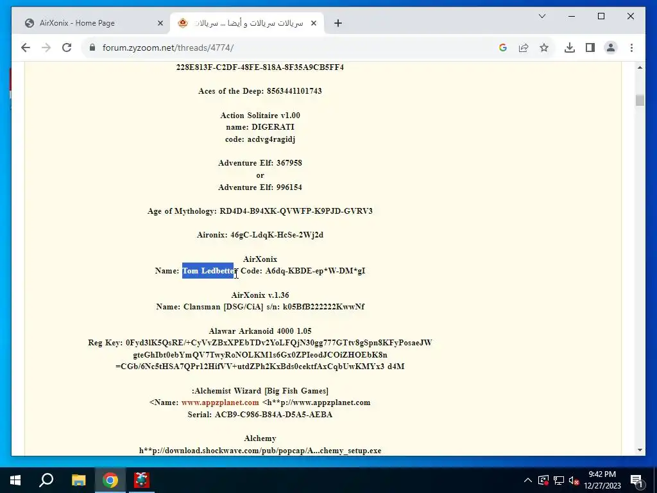This screenshot has height=493, width=657.
Task: Open the clock showing 9:42 PM
Action: click(602, 480)
